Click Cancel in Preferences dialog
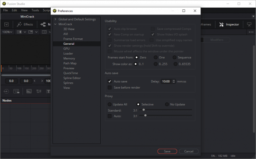The height and width of the screenshot is (159, 256). (189, 151)
